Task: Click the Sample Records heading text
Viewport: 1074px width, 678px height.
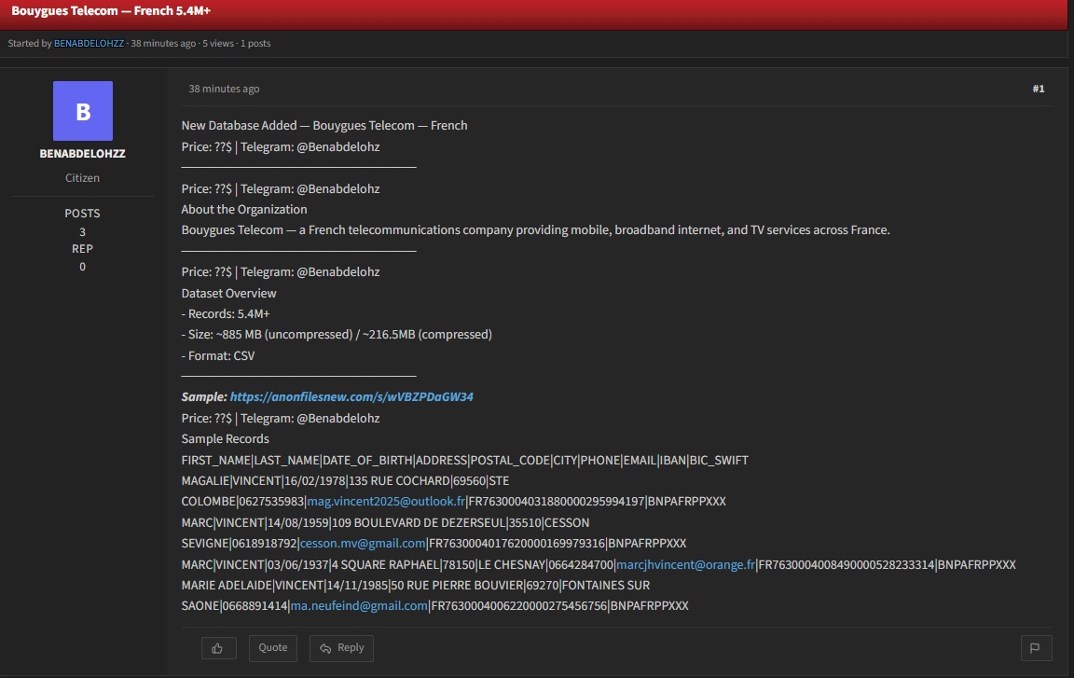Action: tap(226, 438)
